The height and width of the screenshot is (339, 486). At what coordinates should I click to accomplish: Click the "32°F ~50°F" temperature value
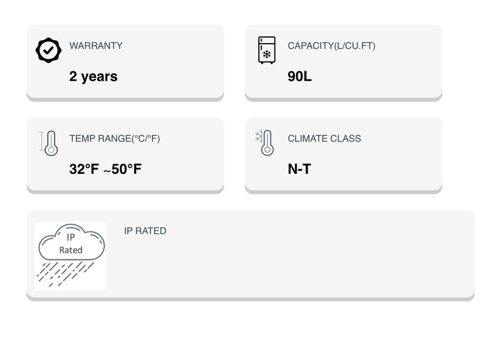coord(106,169)
